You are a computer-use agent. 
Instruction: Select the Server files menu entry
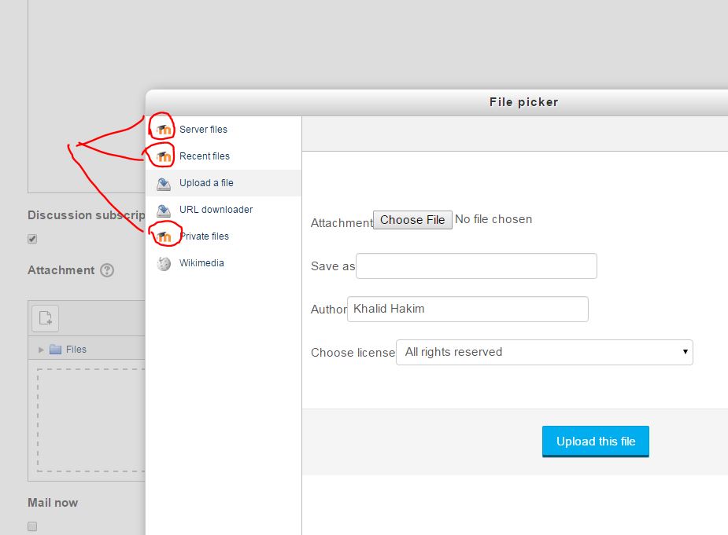(x=203, y=128)
